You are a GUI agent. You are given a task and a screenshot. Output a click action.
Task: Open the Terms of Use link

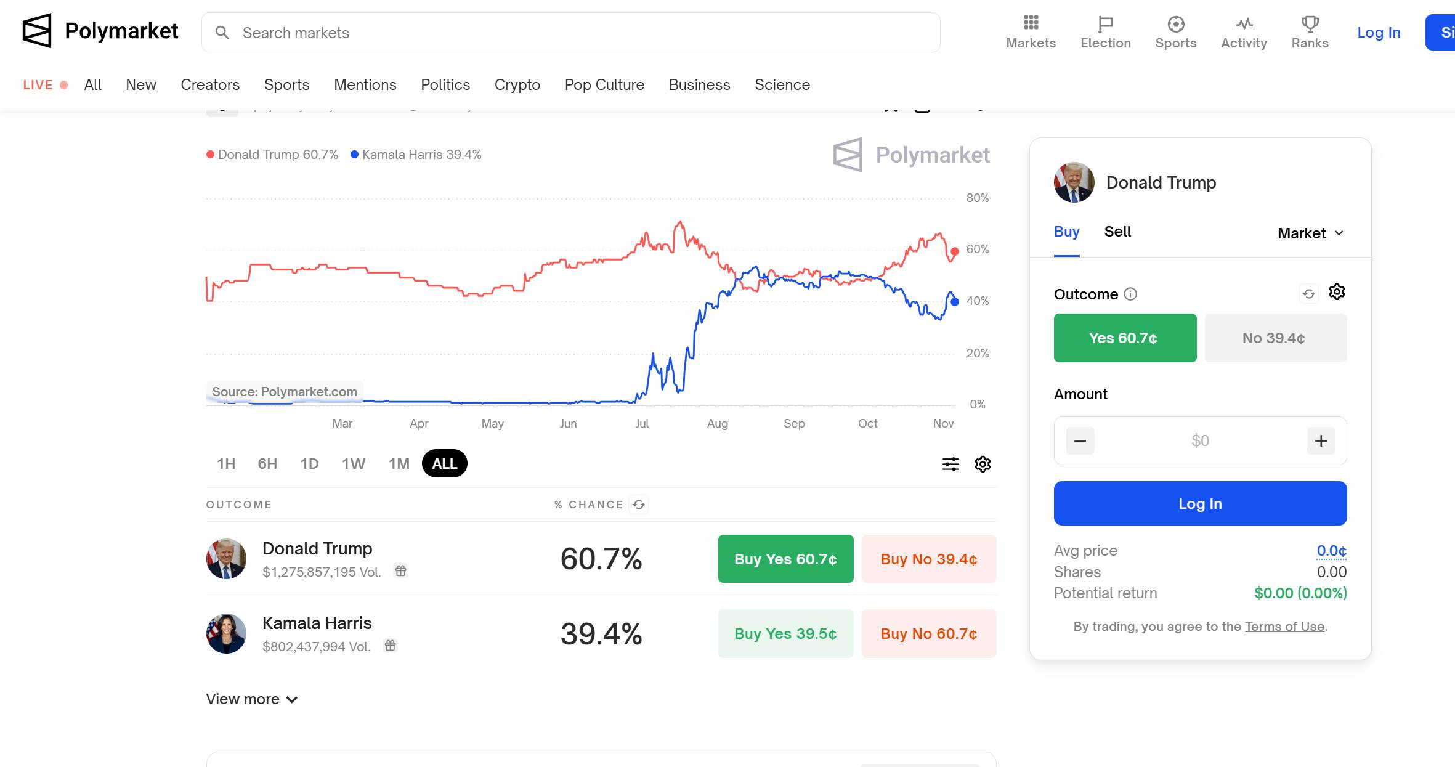coord(1284,627)
